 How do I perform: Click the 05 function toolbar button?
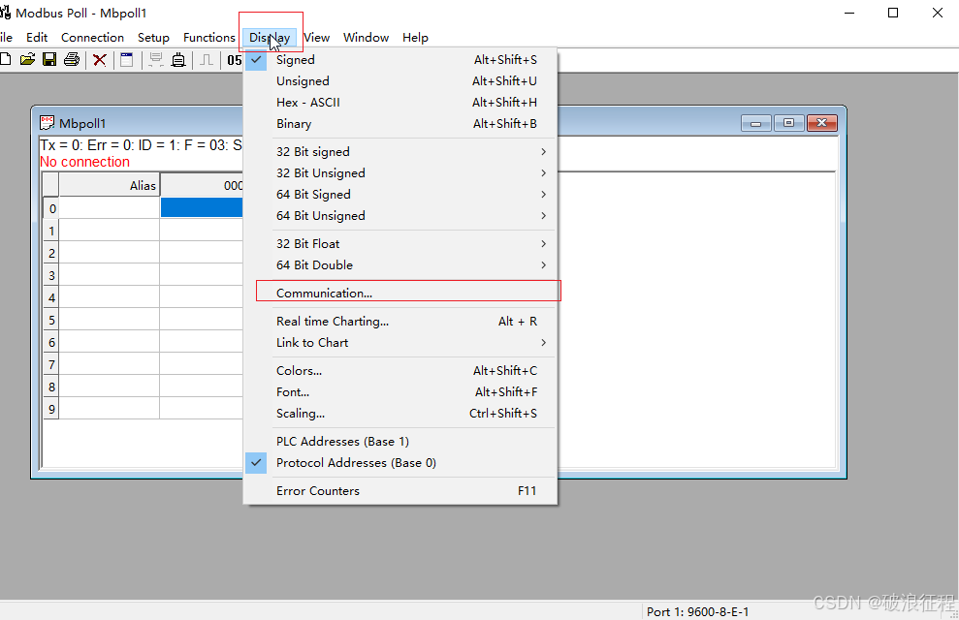pos(235,60)
